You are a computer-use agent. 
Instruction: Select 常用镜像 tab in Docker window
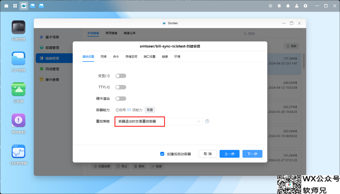coord(111,33)
